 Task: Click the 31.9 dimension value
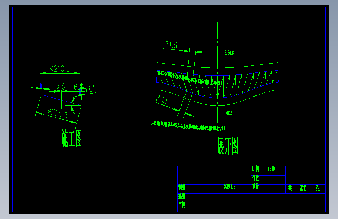[x=171, y=45]
